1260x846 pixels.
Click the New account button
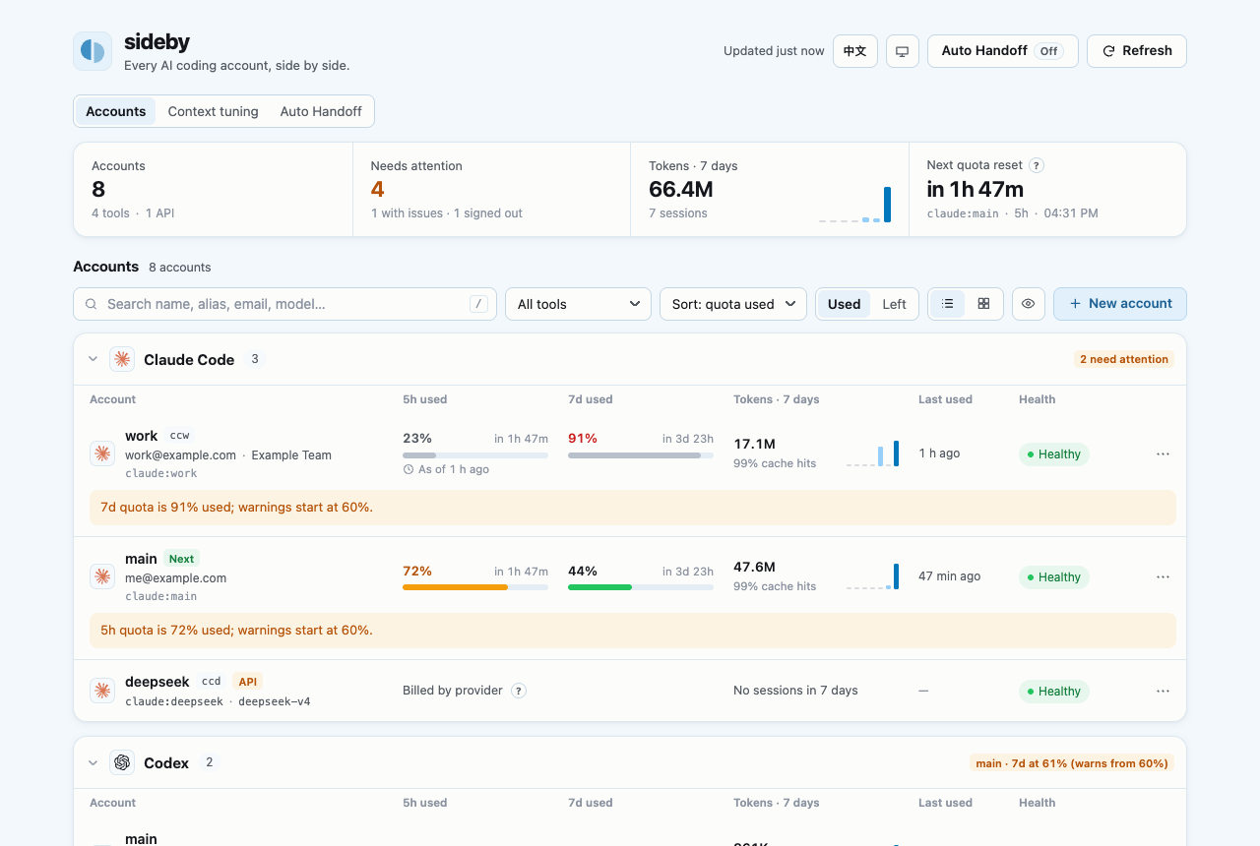(x=1119, y=304)
